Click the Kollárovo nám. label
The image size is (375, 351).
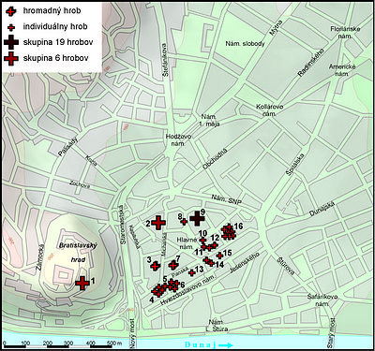tap(270, 110)
